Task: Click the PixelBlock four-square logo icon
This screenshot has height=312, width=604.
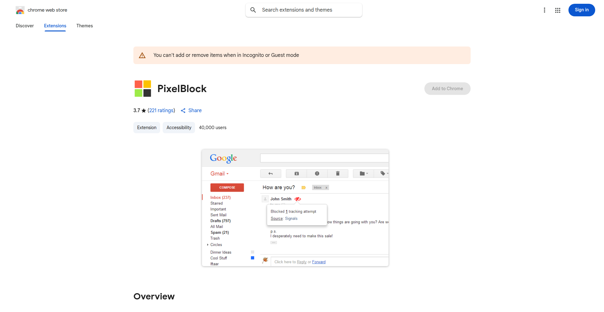Action: click(x=143, y=89)
